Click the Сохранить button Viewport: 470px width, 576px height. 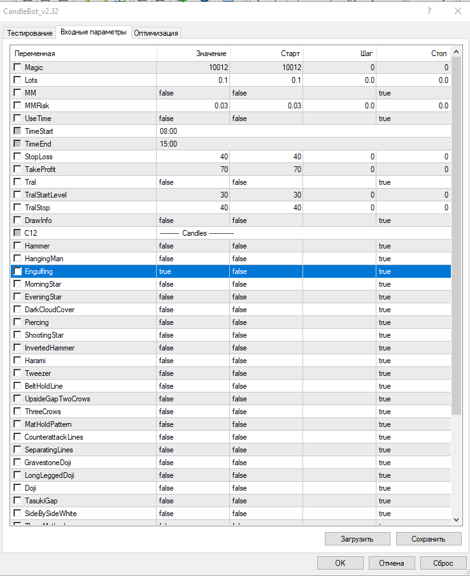pos(428,538)
